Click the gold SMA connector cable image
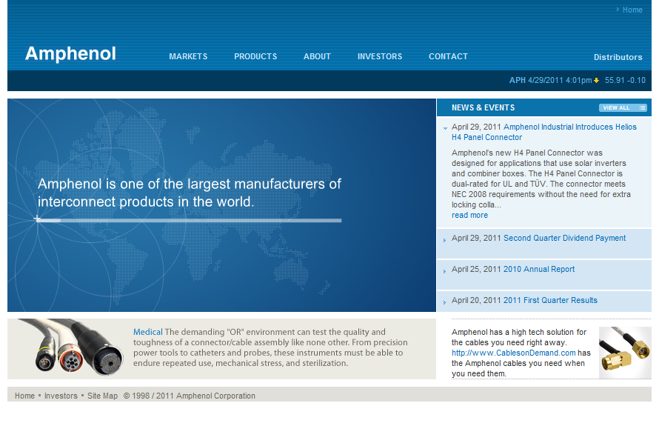This screenshot has width=659, height=446. coord(625,352)
